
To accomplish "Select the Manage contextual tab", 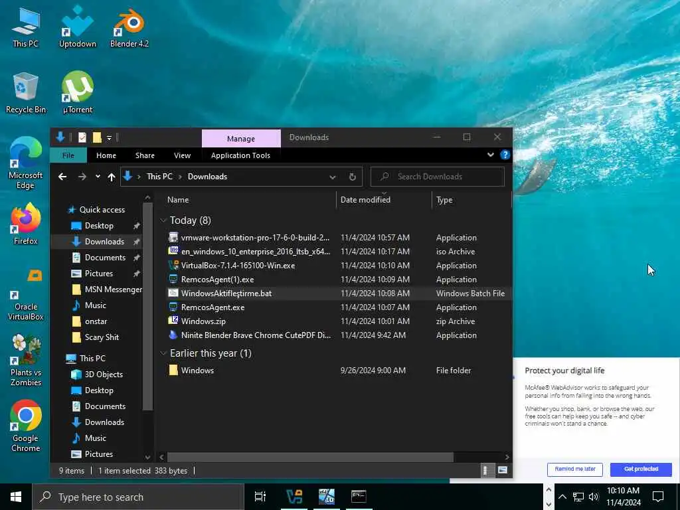I will 241,138.
